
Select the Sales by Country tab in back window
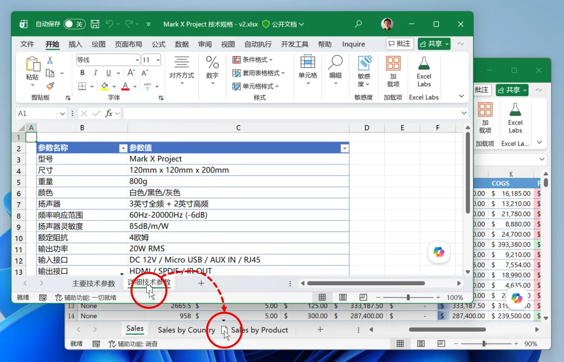pos(186,330)
